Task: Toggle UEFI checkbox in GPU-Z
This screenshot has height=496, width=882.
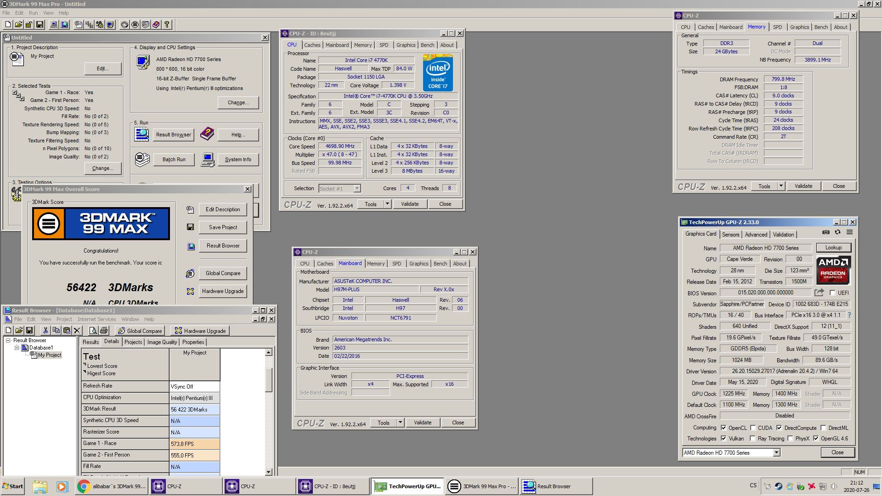Action: [x=832, y=293]
